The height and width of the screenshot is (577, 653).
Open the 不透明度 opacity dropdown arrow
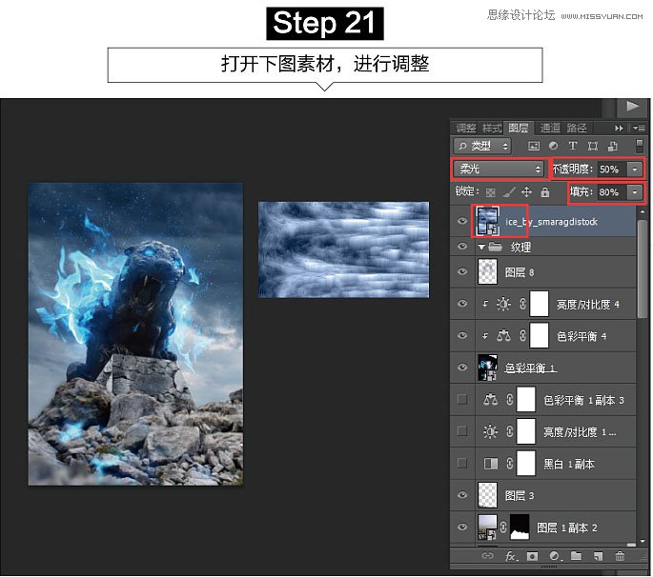[x=635, y=169]
